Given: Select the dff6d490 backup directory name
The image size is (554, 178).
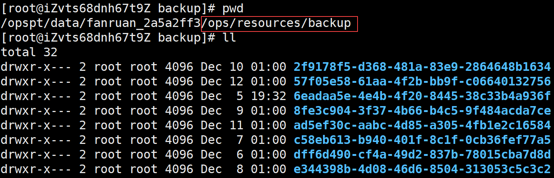Looking at the screenshot, I should [x=422, y=154].
